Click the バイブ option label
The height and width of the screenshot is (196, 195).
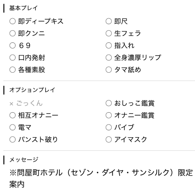click(124, 127)
